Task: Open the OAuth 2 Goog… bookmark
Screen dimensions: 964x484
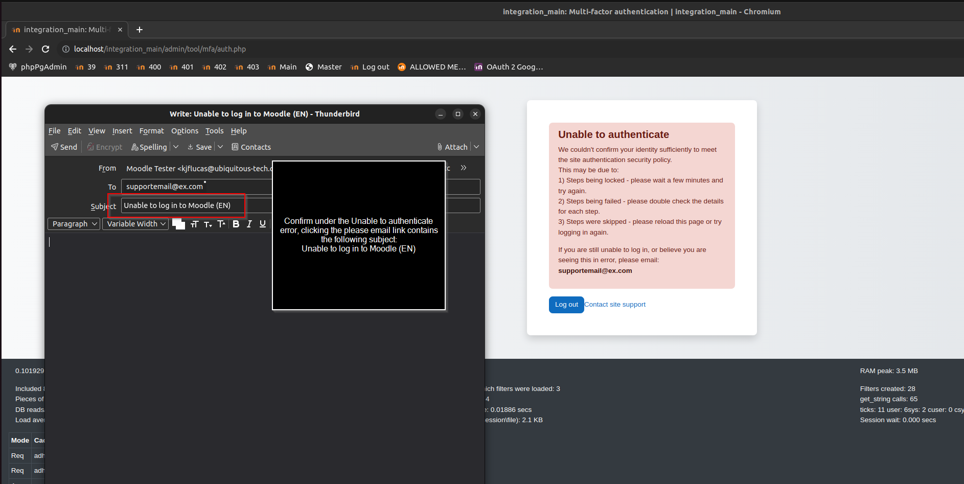Action: click(x=509, y=67)
